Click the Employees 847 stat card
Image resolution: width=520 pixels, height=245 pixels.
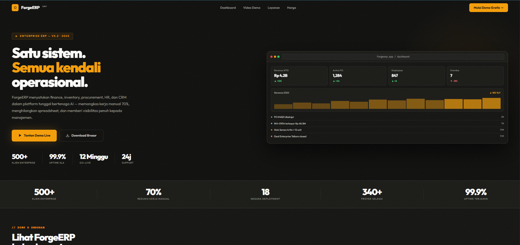(416, 76)
